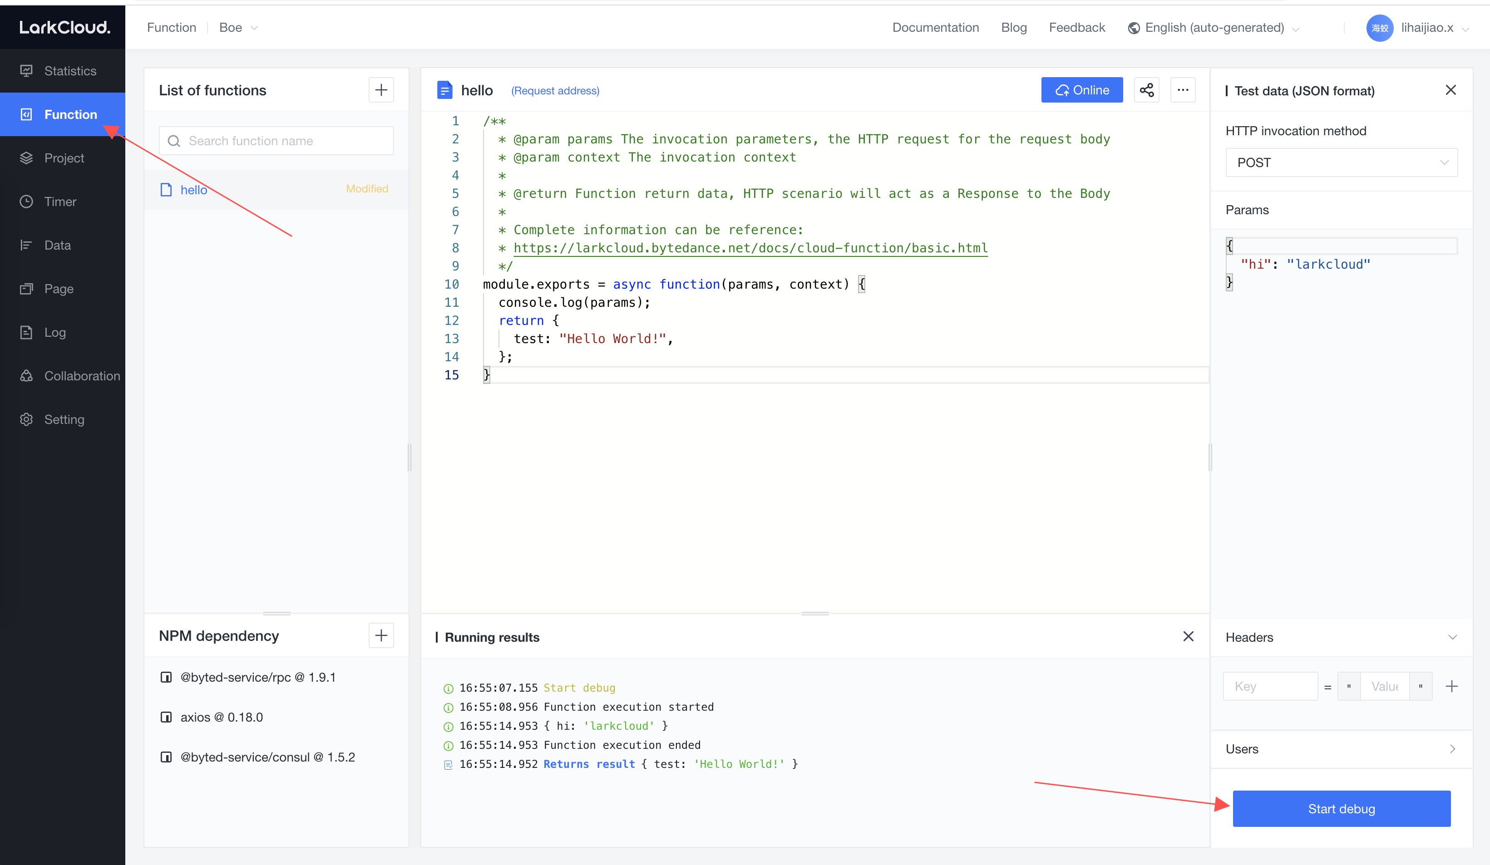
Task: Click the divider handle above NPM dependency
Action: (276, 614)
